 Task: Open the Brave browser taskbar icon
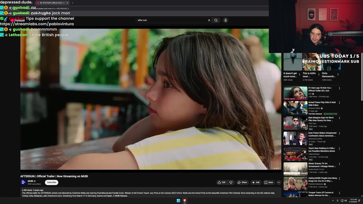tap(185, 201)
